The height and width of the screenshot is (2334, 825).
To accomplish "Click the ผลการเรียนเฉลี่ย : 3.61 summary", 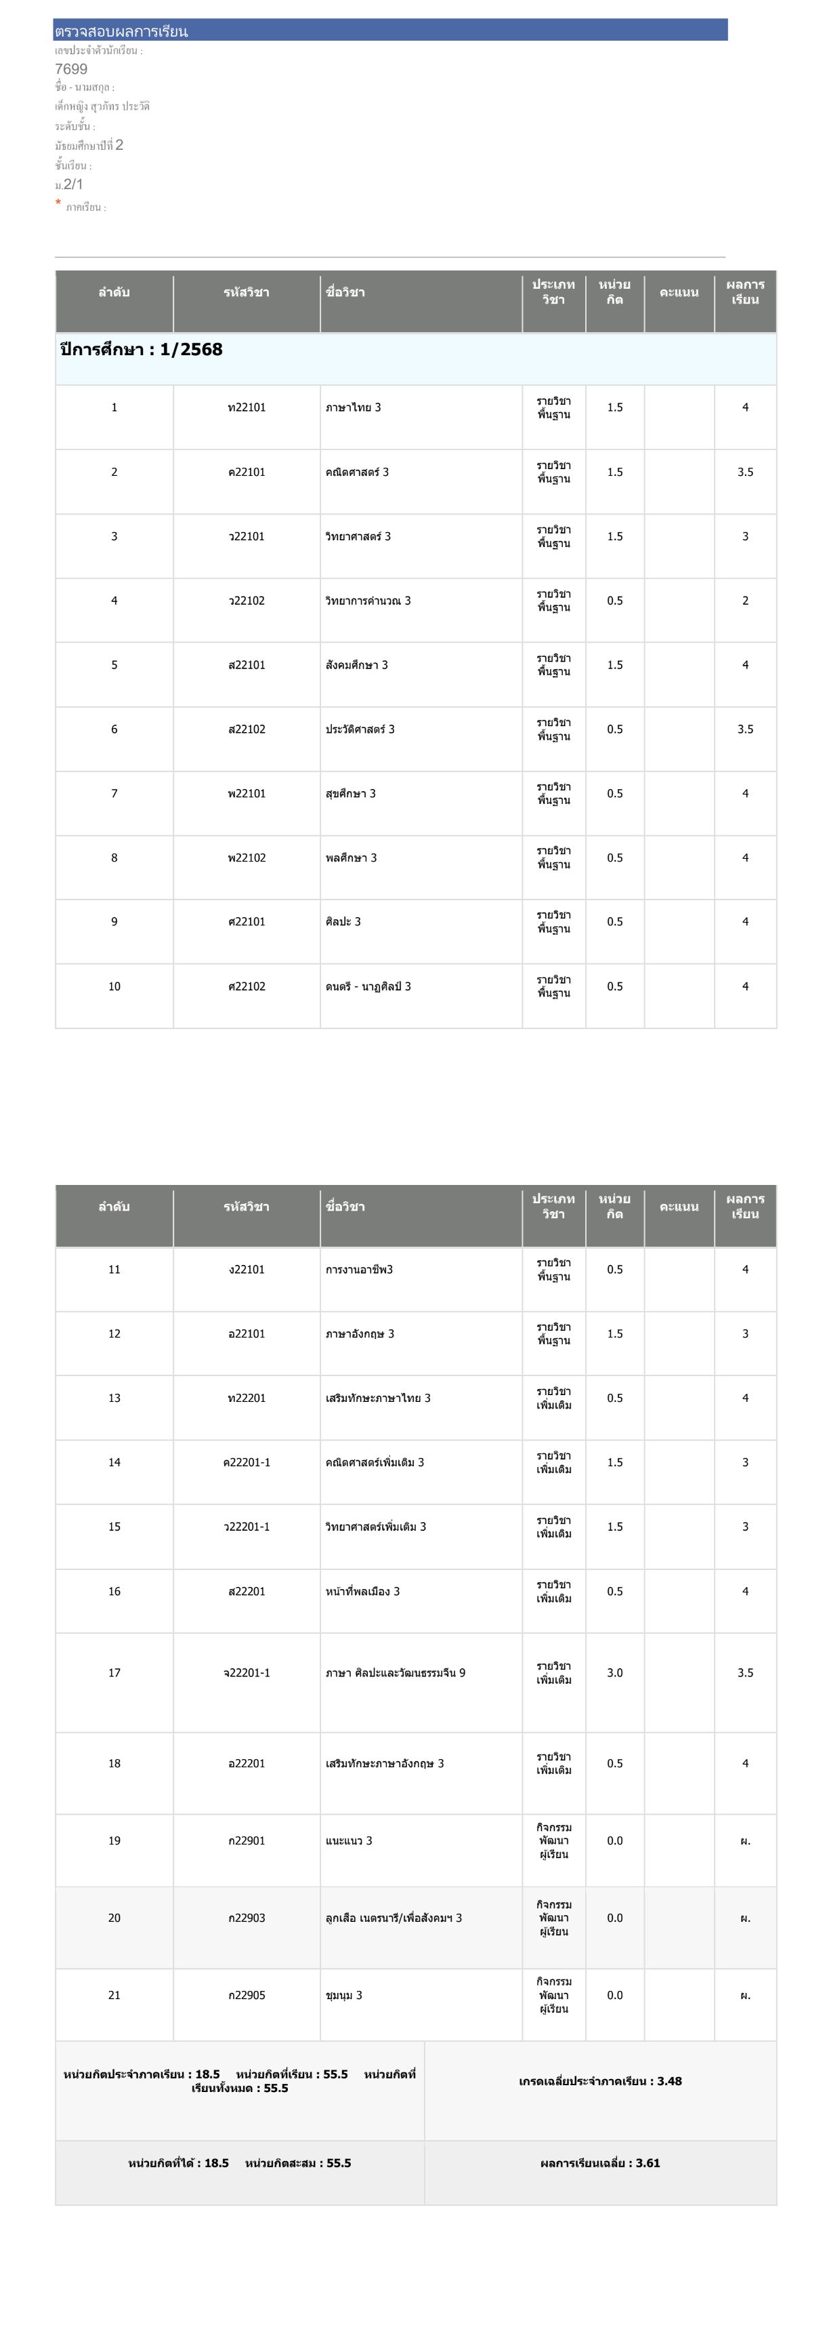I will 599,2162.
